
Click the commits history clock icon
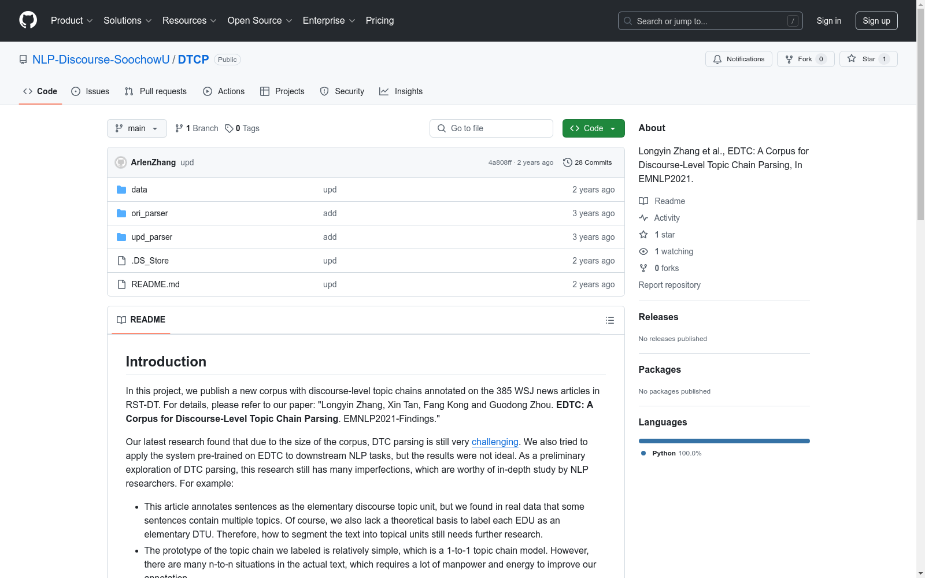click(568, 162)
